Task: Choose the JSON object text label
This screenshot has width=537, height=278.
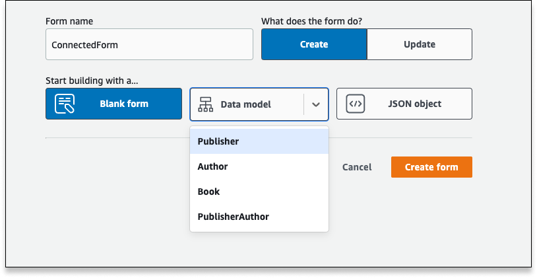Action: click(x=414, y=104)
